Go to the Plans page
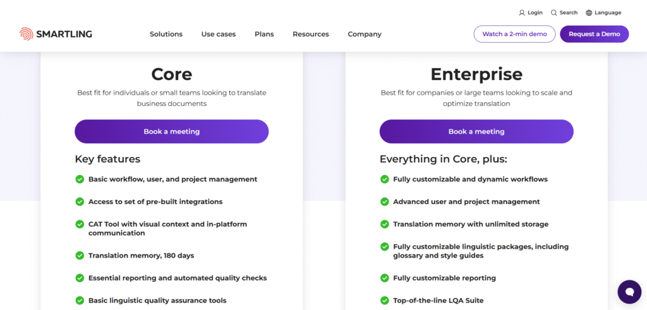This screenshot has height=310, width=647. 264,34
